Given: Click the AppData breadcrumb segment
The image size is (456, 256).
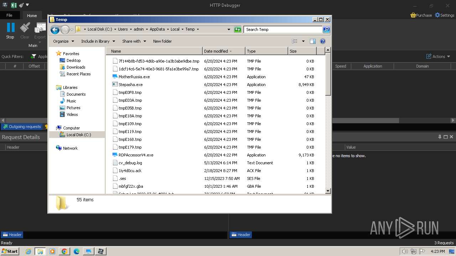Looking at the screenshot, I should [x=157, y=30].
